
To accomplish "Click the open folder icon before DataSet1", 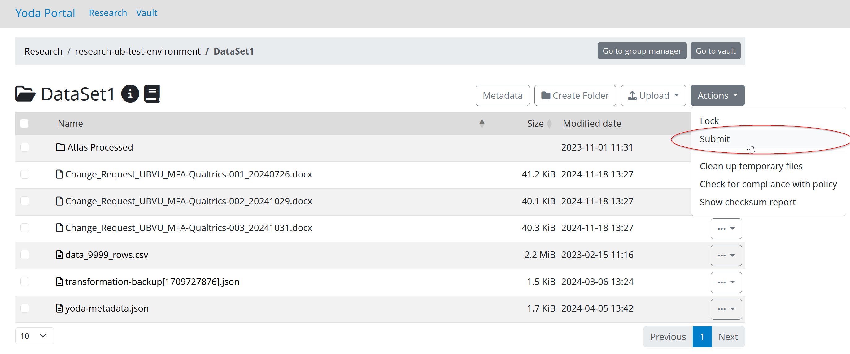I will (x=25, y=94).
